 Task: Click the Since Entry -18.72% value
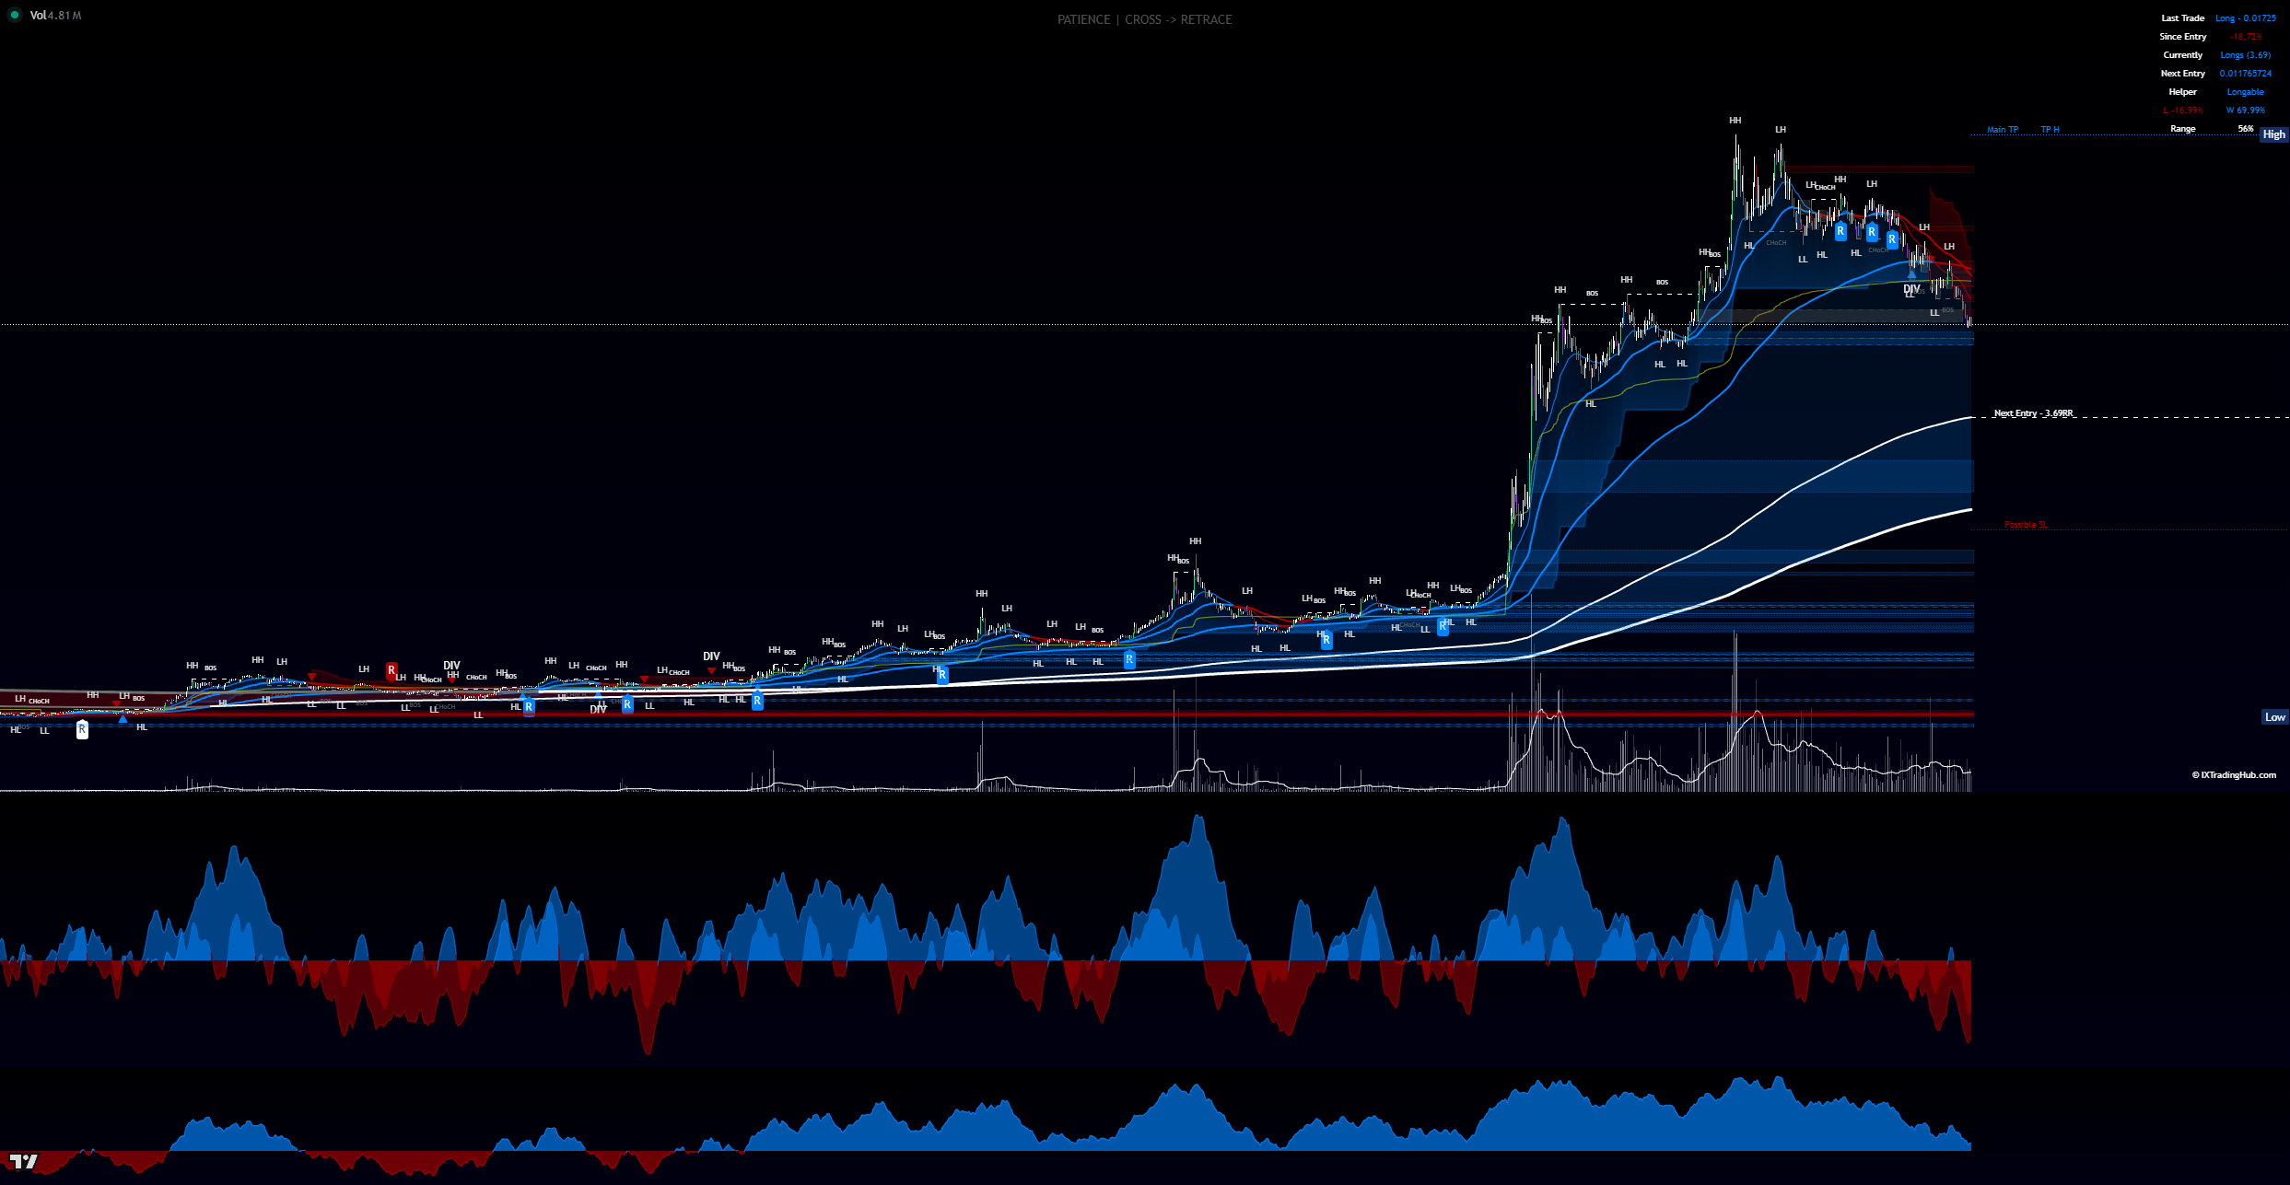click(2246, 37)
